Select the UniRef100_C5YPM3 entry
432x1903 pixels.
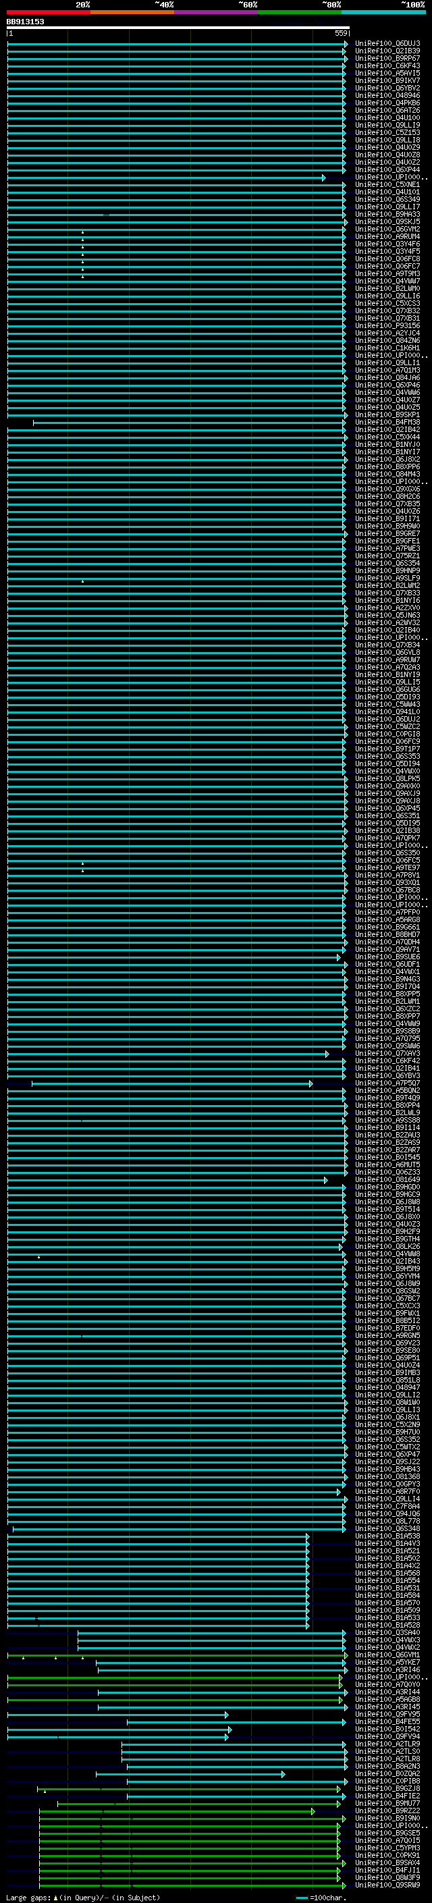[387, 1848]
